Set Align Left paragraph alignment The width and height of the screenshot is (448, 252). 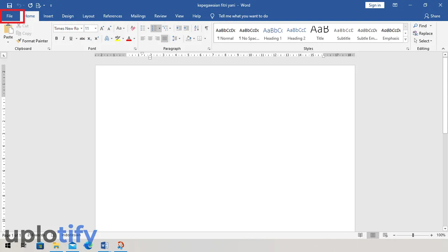coord(143,39)
